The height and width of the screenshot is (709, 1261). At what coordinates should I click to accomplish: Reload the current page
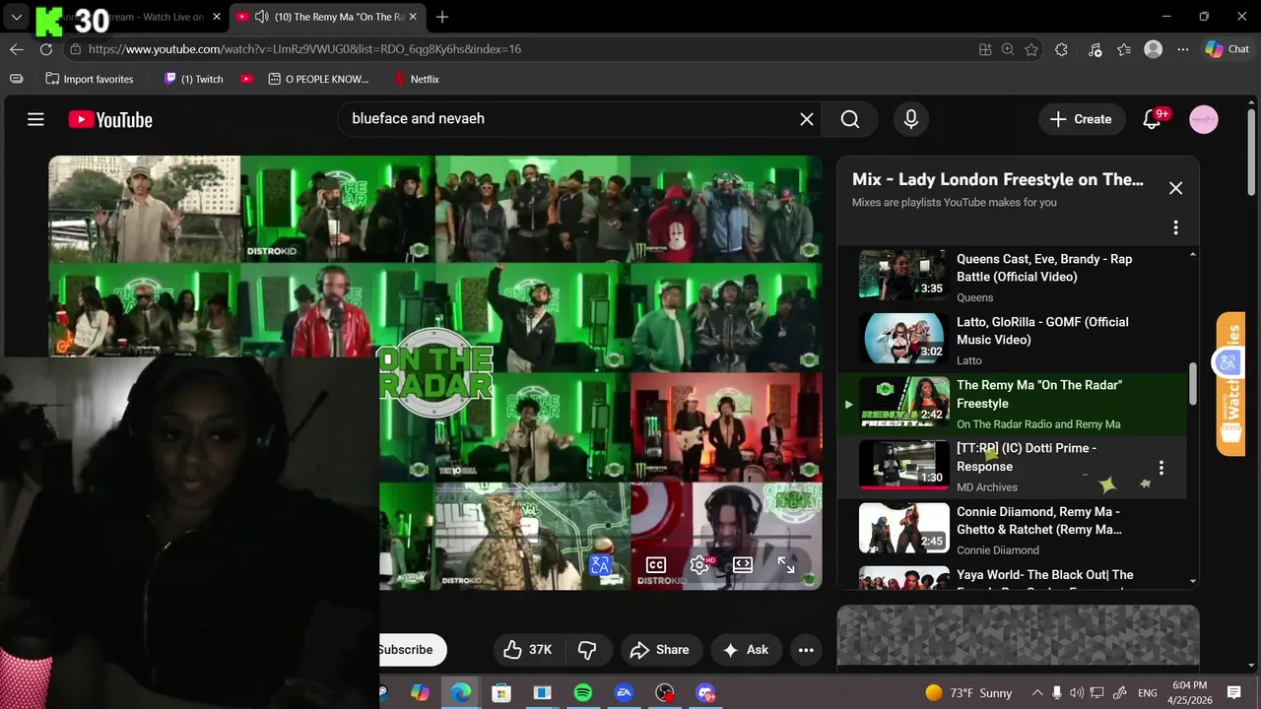[x=46, y=49]
